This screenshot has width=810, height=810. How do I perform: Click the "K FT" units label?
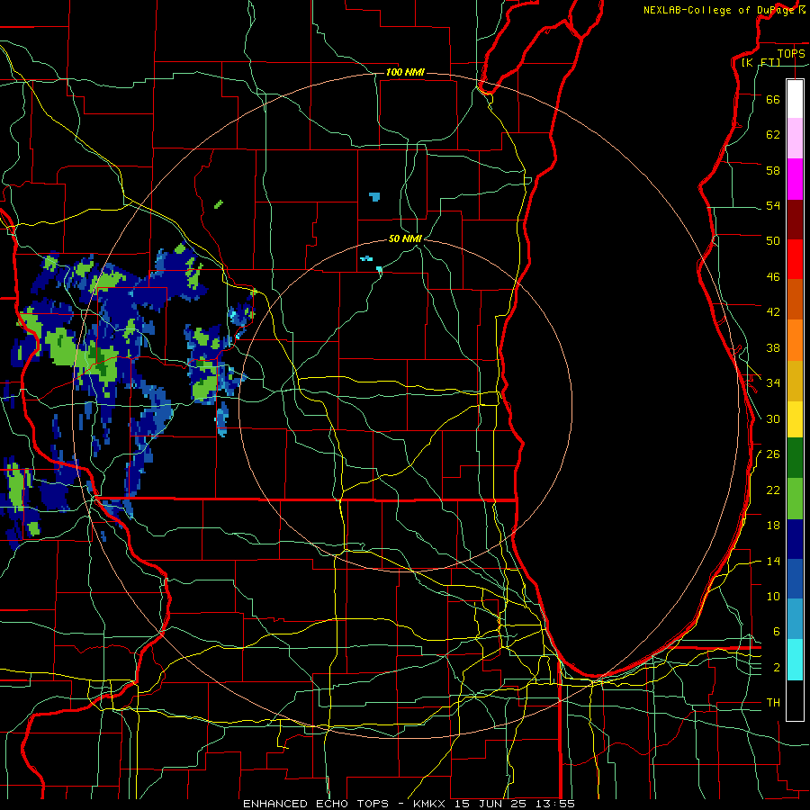[x=760, y=62]
